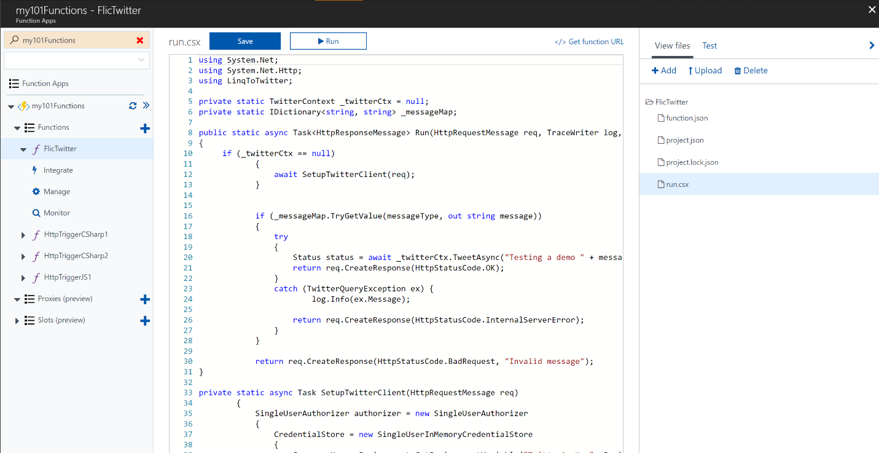This screenshot has height=453, width=879.
Task: Click the run.csx title above editor
Action: pyautogui.click(x=185, y=42)
